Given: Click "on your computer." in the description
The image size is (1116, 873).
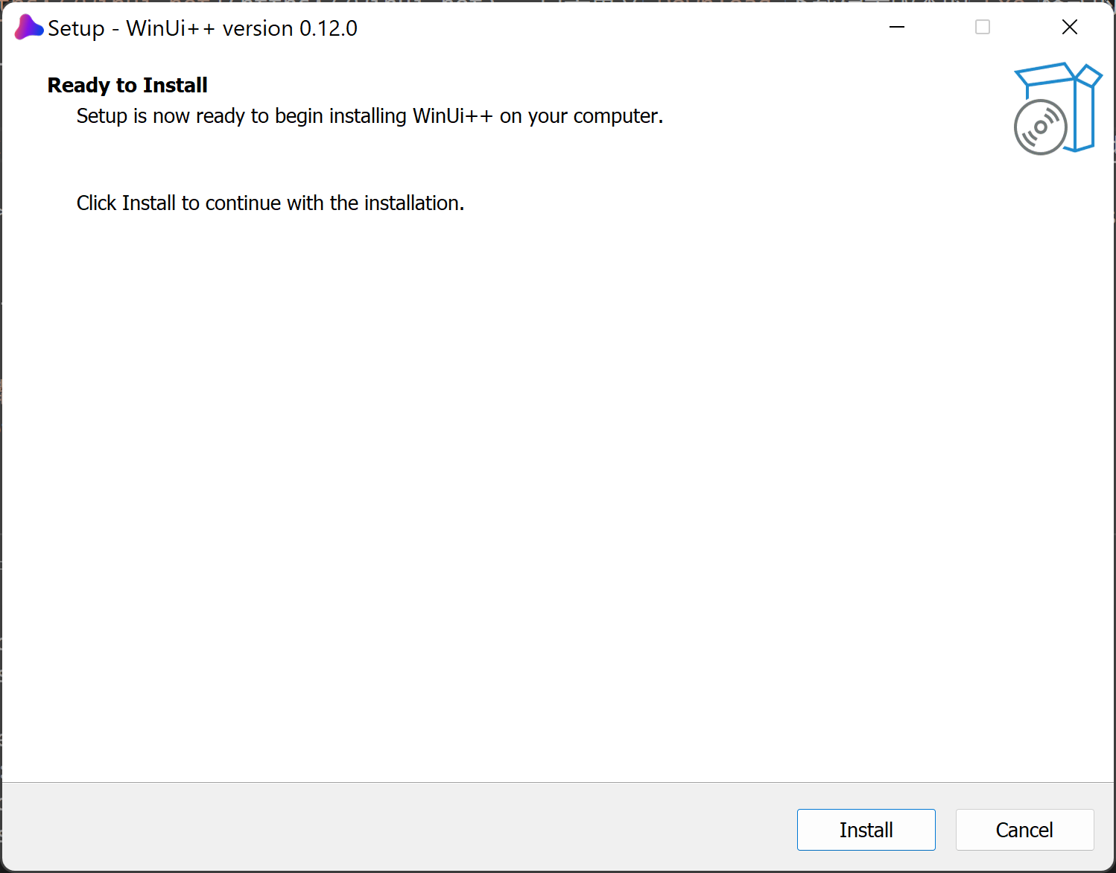Looking at the screenshot, I should tap(581, 116).
